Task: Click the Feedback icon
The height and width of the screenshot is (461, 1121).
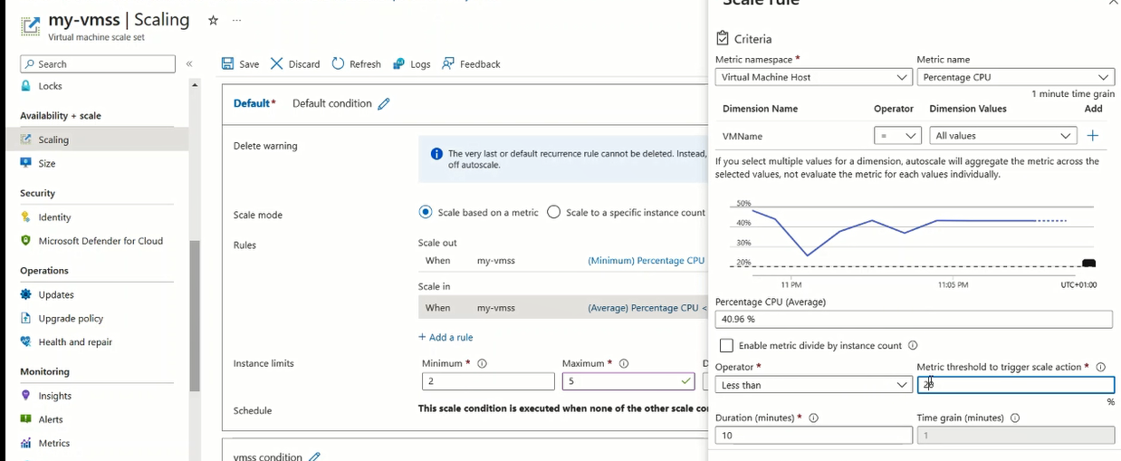Action: click(448, 64)
